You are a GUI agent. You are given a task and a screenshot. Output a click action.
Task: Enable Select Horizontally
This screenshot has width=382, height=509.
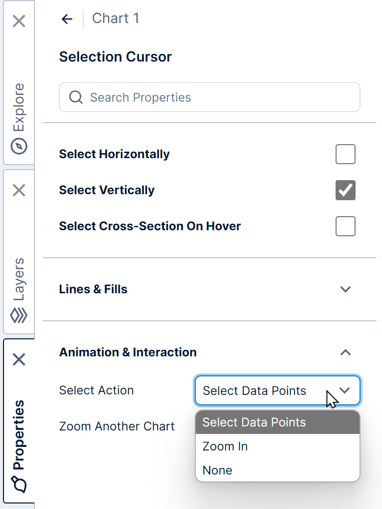[345, 154]
